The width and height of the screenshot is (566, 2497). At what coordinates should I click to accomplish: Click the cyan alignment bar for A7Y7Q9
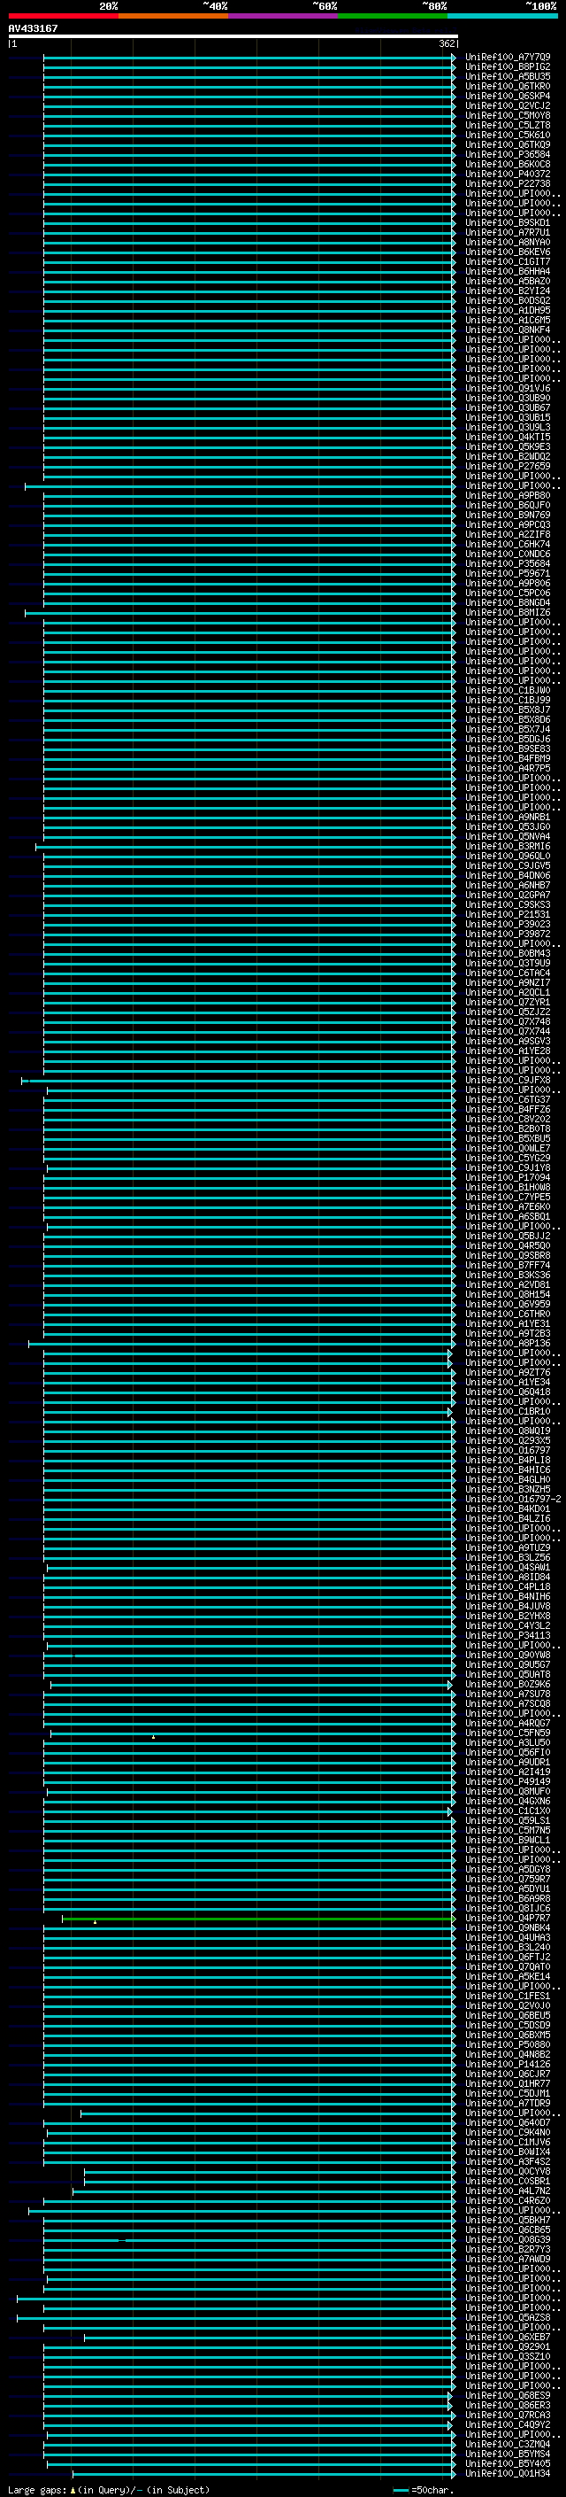pos(249,58)
